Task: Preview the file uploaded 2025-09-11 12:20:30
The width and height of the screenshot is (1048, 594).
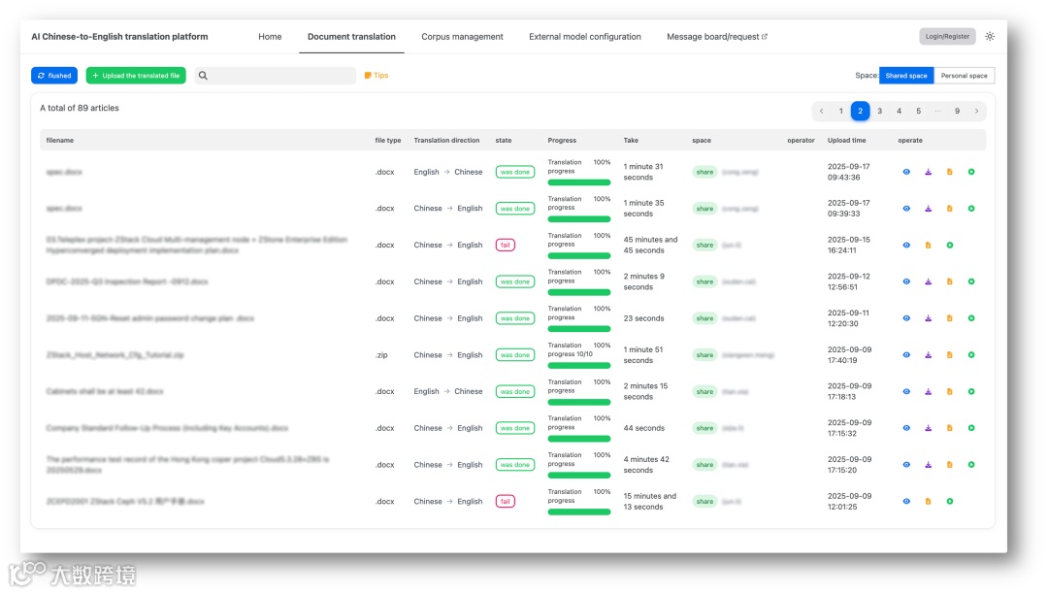Action: 906,318
